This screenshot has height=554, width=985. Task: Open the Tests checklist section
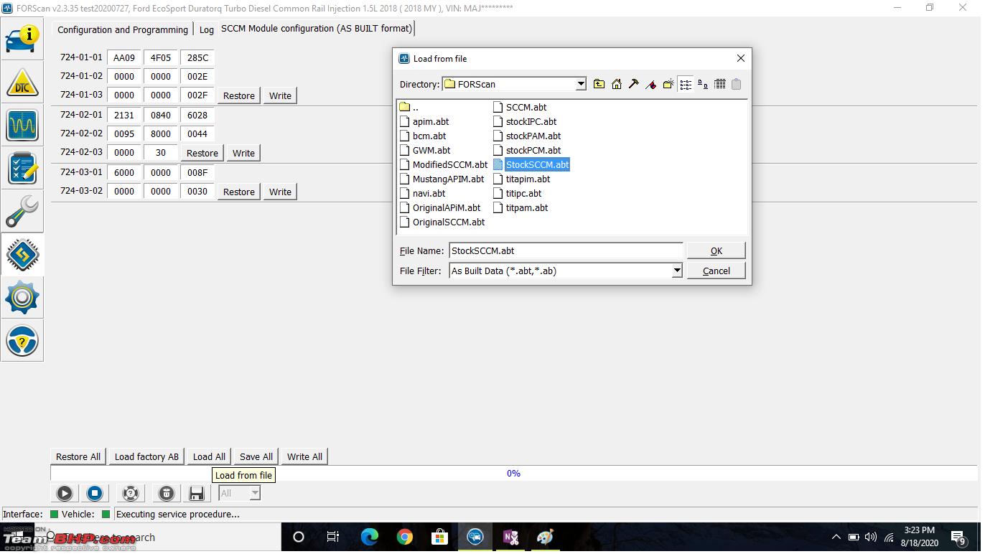(x=22, y=169)
